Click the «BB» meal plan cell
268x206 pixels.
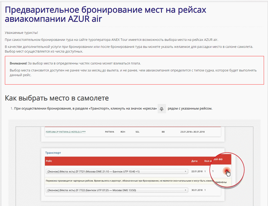(163, 132)
